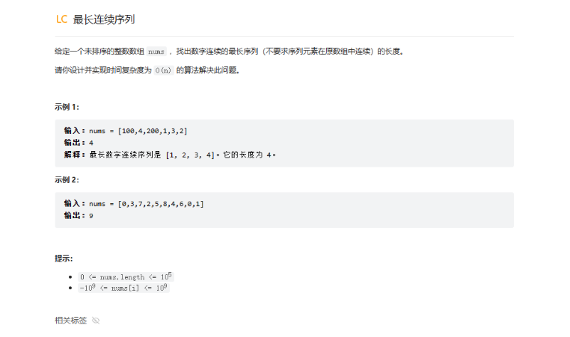Click the first description paragraph text

(229, 52)
